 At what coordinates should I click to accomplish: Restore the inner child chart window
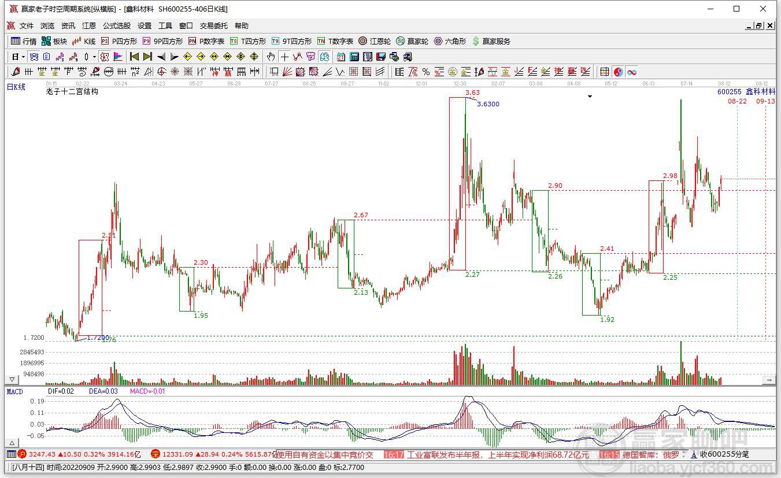click(760, 26)
